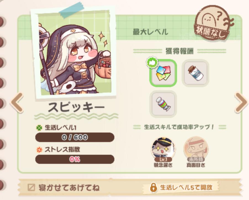Click the 0% stress index bar
Image resolution: width=249 pixels, height=200 pixels.
click(75, 159)
